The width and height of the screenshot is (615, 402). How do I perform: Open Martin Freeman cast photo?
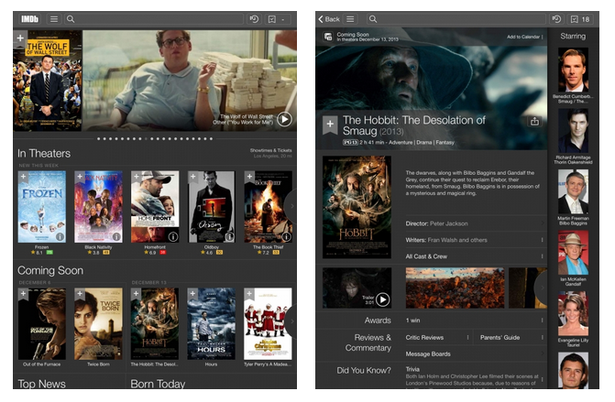tap(573, 191)
